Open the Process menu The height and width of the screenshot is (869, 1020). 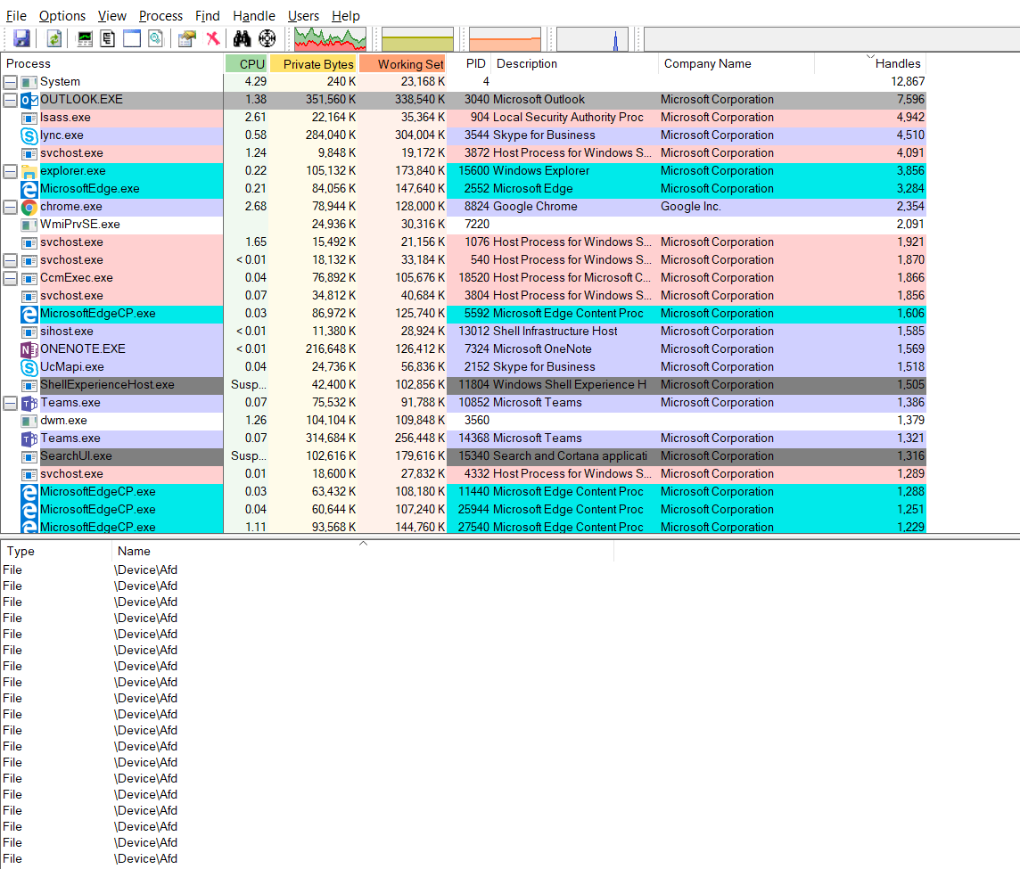pos(160,15)
